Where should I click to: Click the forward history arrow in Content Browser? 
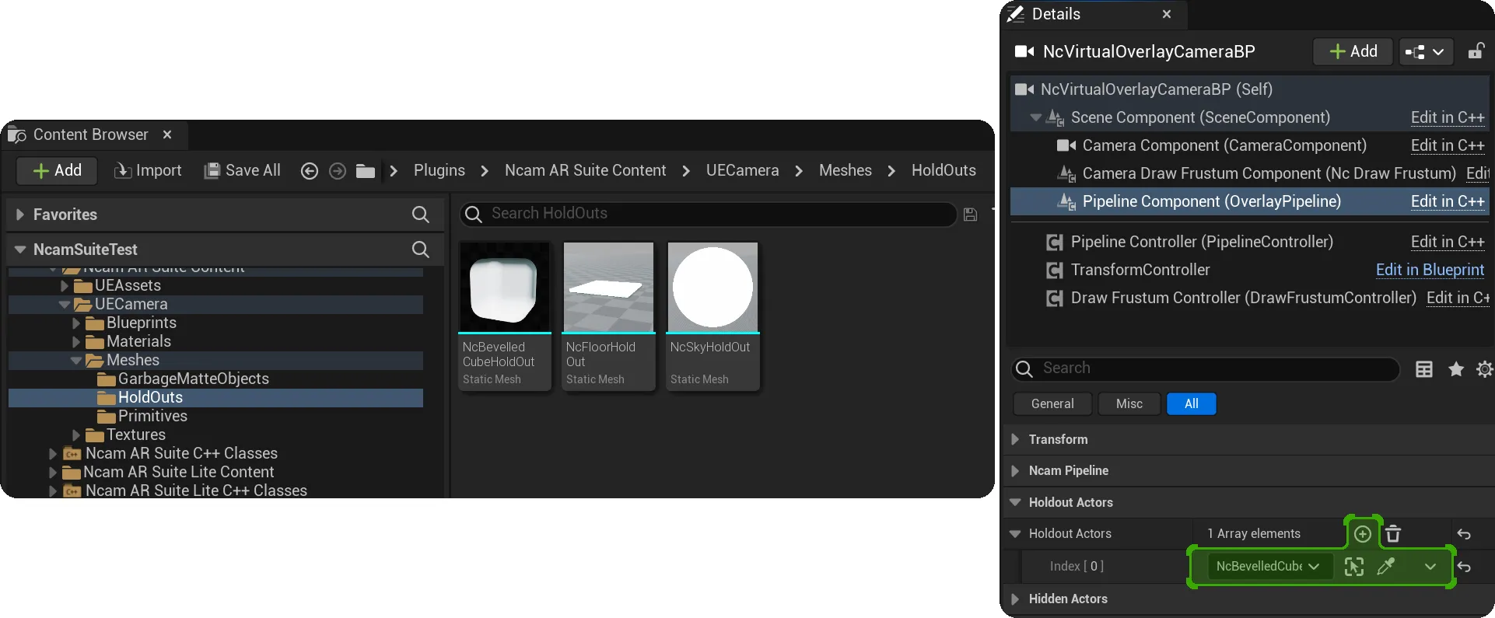(x=338, y=171)
